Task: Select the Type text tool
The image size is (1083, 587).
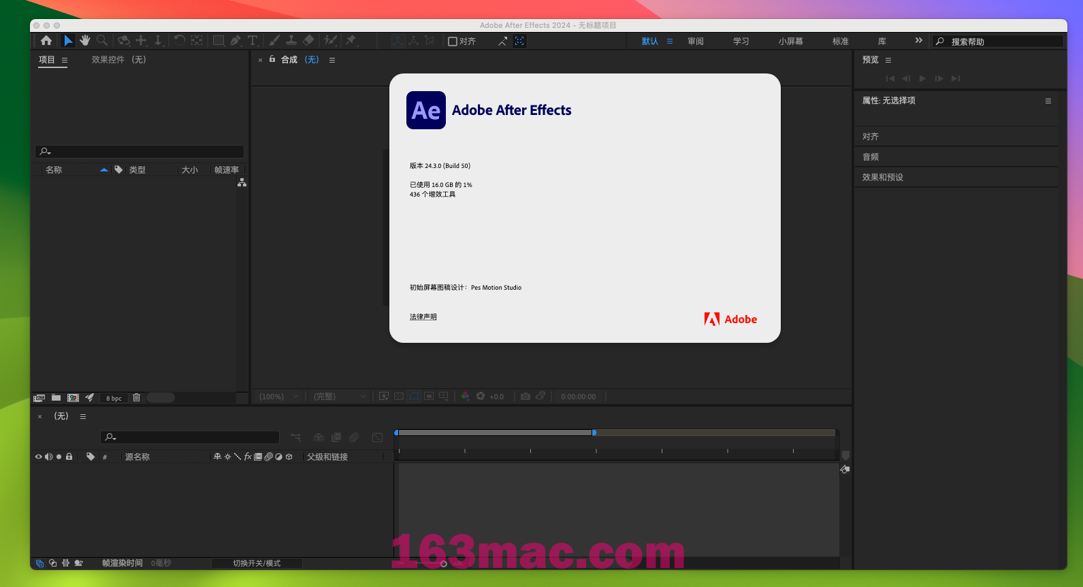Action: 253,41
